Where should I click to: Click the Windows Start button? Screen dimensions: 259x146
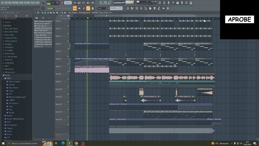click(3, 143)
